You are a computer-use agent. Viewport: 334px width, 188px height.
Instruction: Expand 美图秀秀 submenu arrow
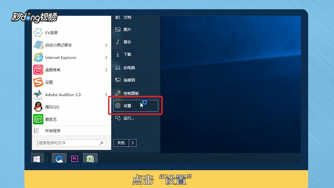106,70
